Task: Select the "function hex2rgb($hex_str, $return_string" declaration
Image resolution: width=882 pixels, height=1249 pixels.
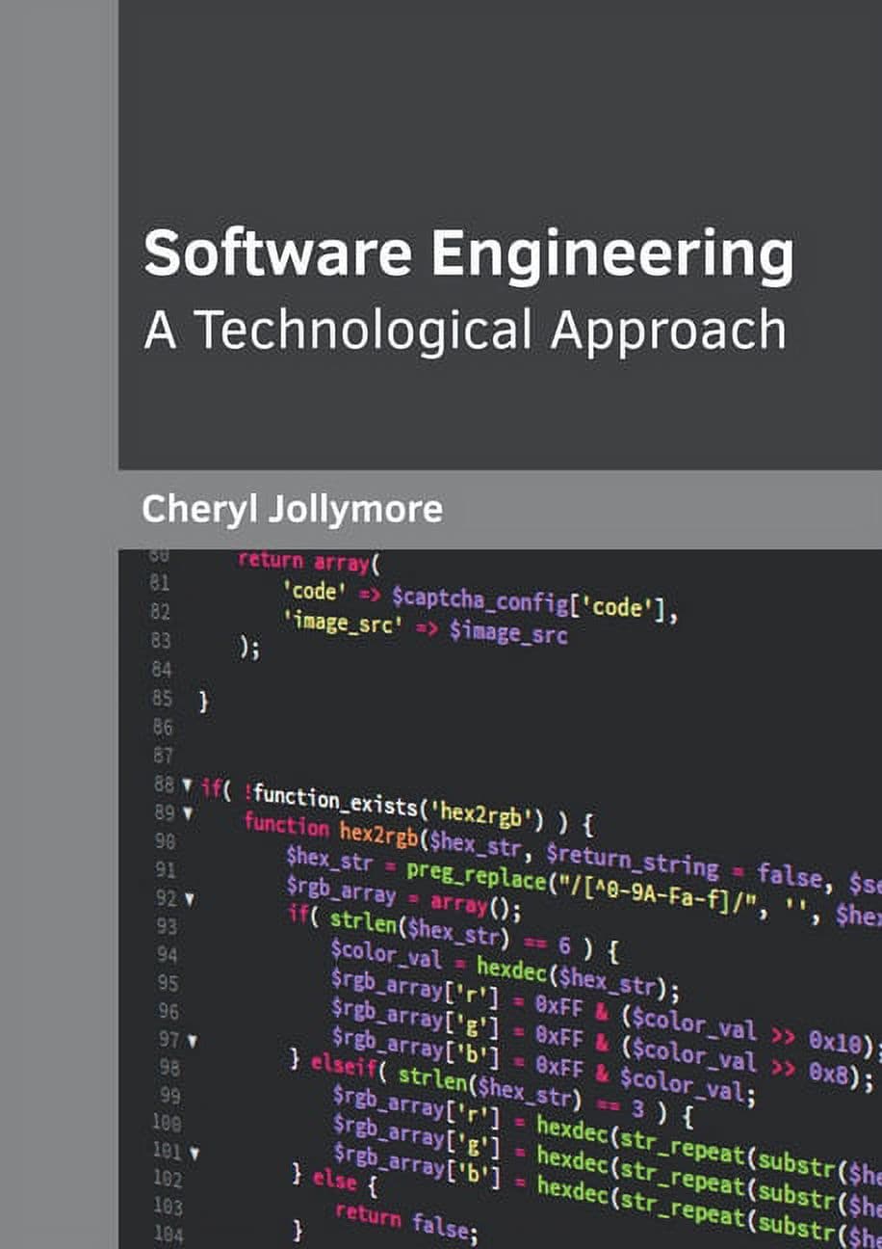Action: tap(481, 846)
